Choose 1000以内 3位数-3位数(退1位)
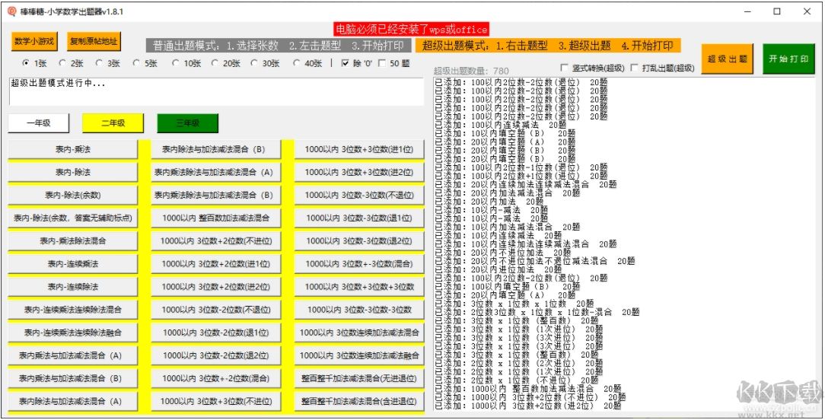This screenshot has height=420, width=825. coord(359,218)
